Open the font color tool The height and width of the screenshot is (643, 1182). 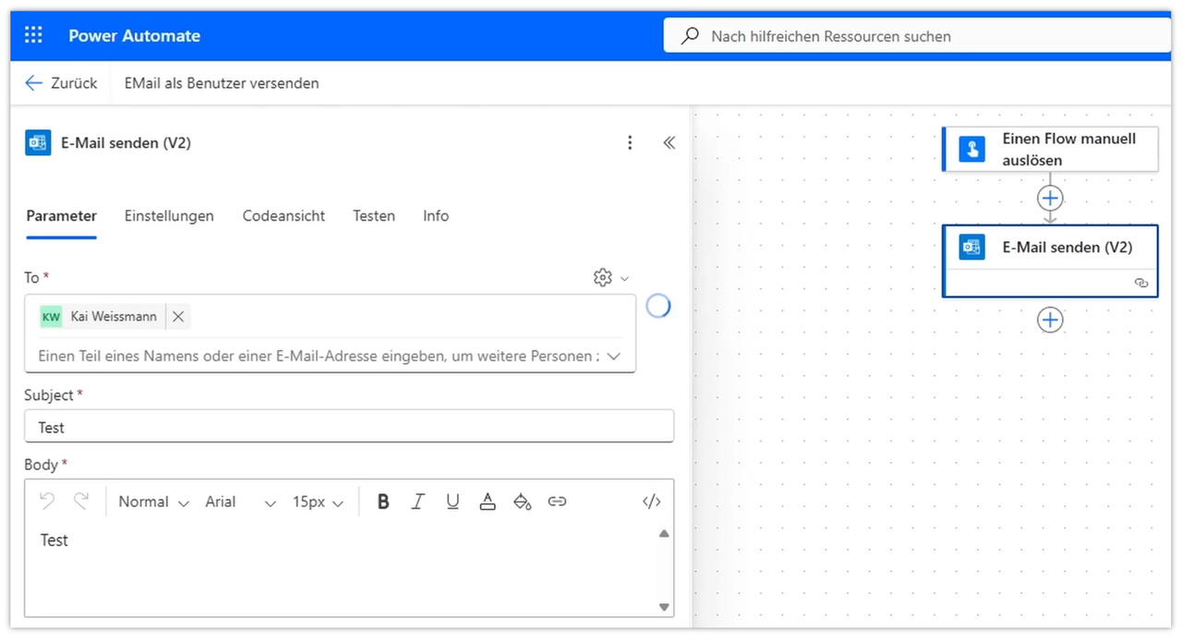coord(488,502)
